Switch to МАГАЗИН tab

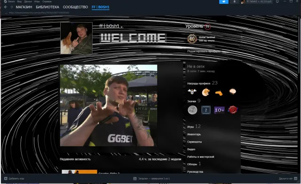tap(24, 7)
